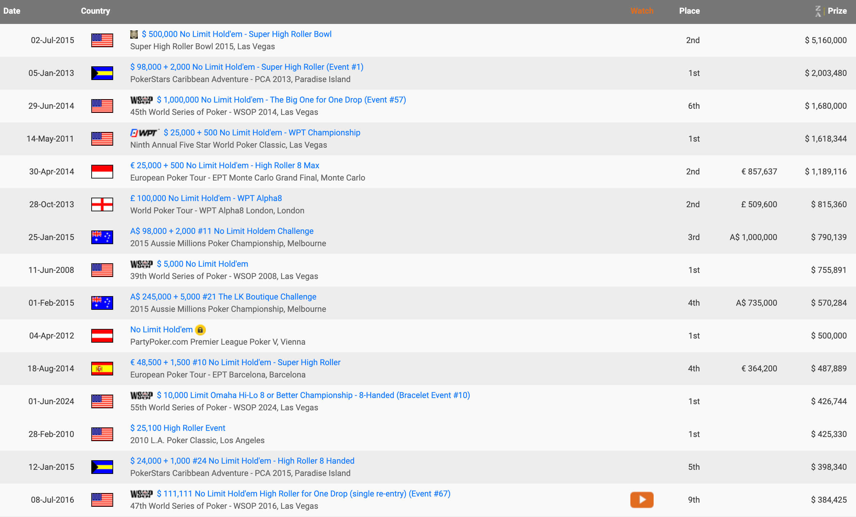Sort results by Date column header
Viewport: 856px width, 517px height.
click(x=12, y=11)
